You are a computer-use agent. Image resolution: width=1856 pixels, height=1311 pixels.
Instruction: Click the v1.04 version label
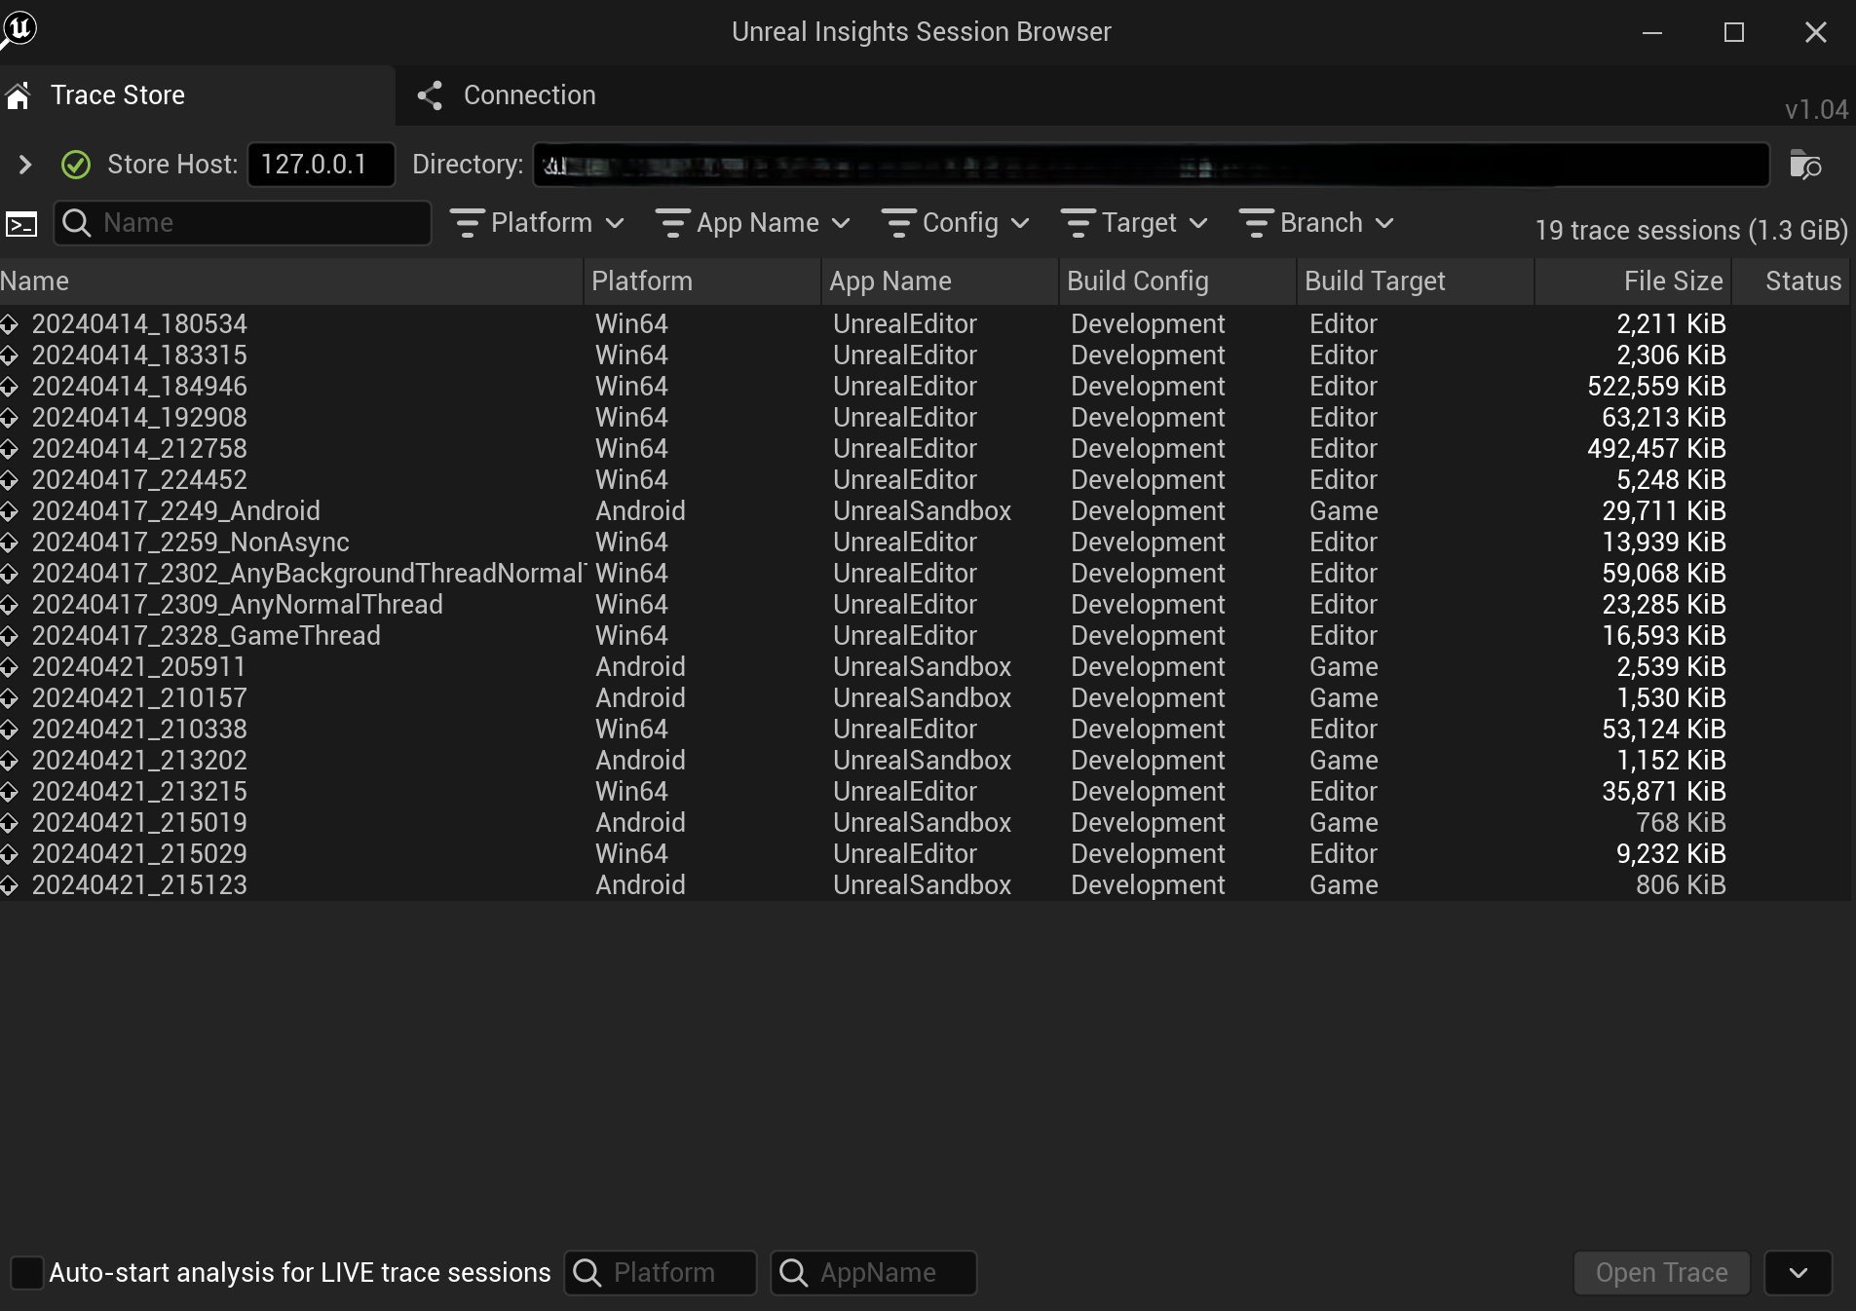tap(1816, 109)
